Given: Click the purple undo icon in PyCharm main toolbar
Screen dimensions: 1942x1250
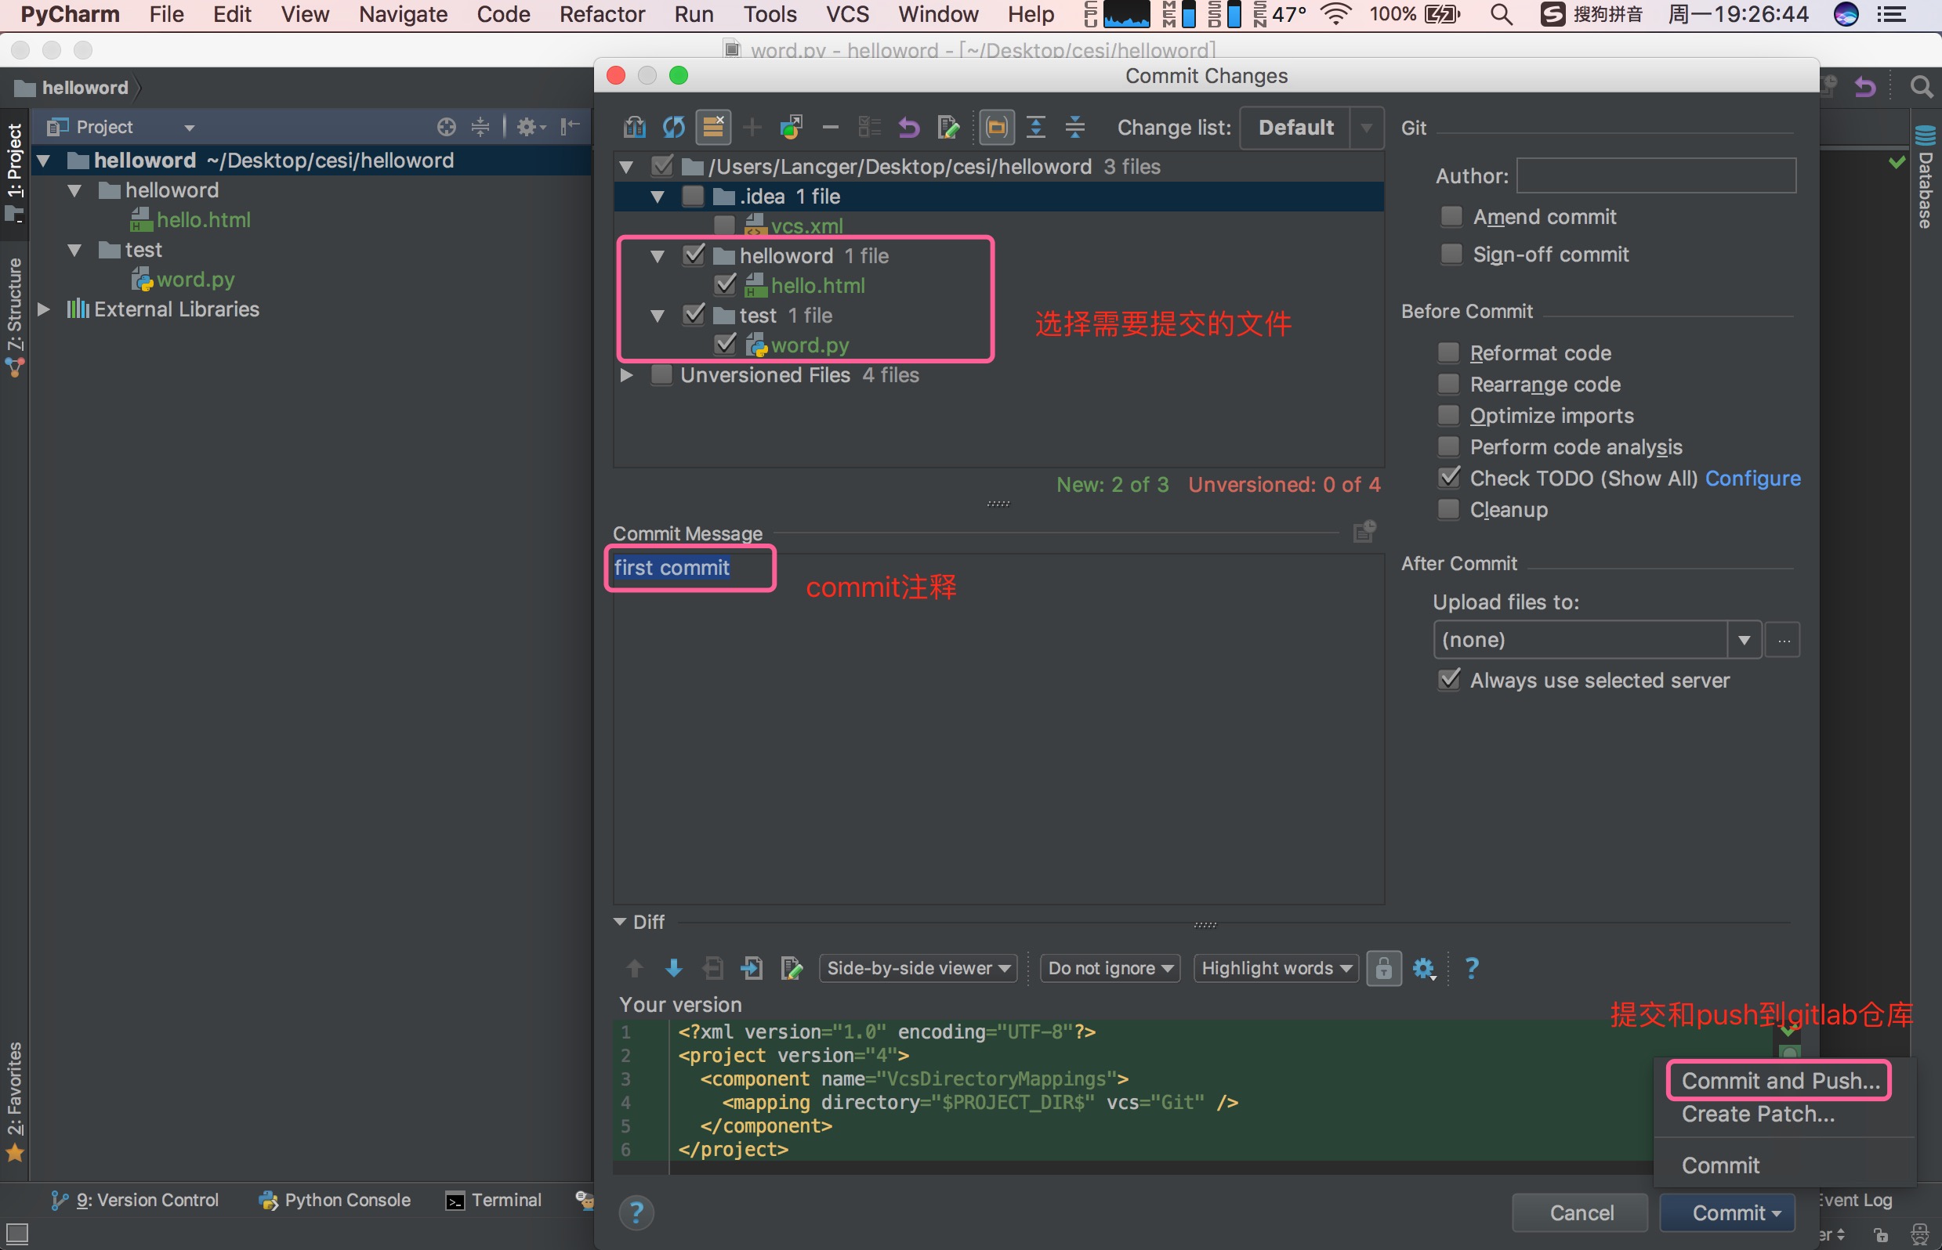Looking at the screenshot, I should (1866, 87).
